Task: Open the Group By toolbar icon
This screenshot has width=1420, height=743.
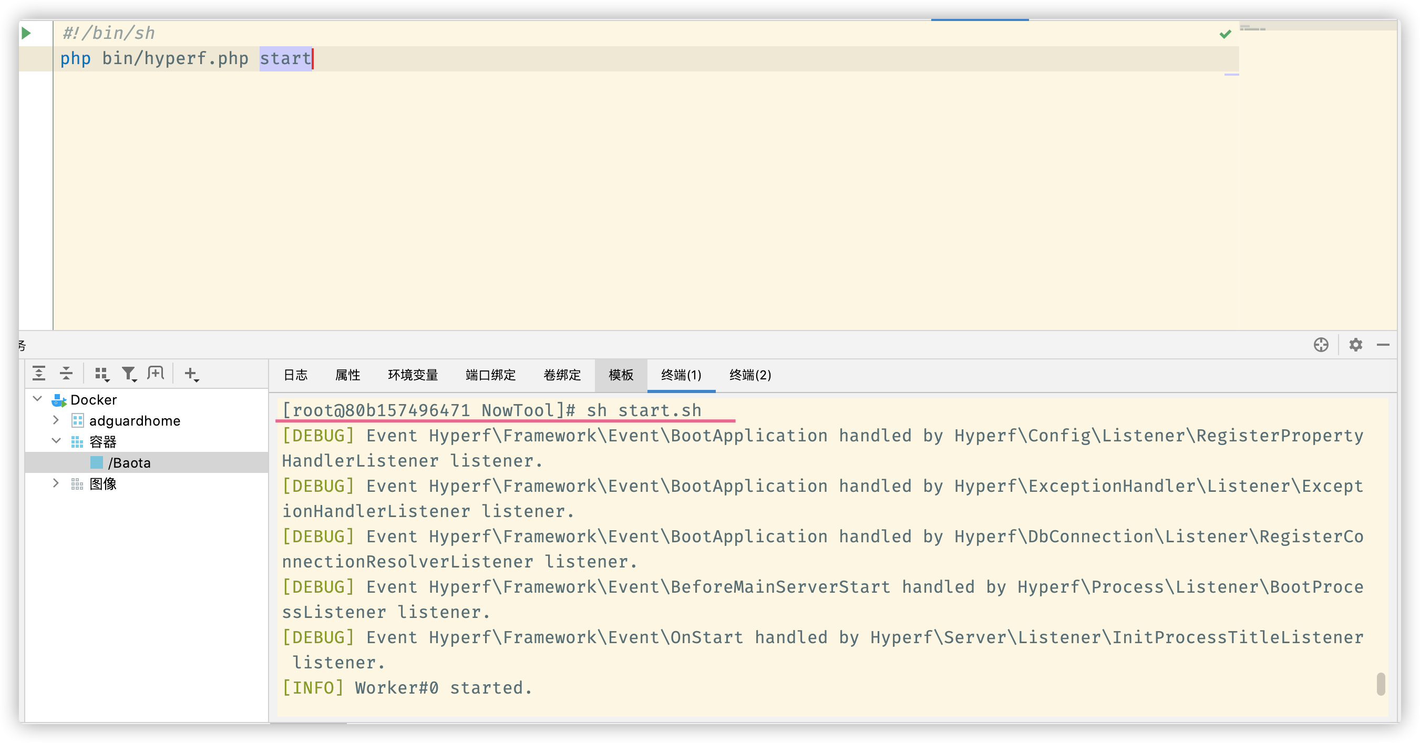Action: [101, 374]
